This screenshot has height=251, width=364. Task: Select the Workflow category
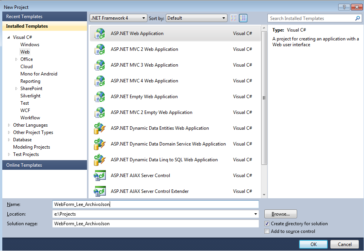30,118
